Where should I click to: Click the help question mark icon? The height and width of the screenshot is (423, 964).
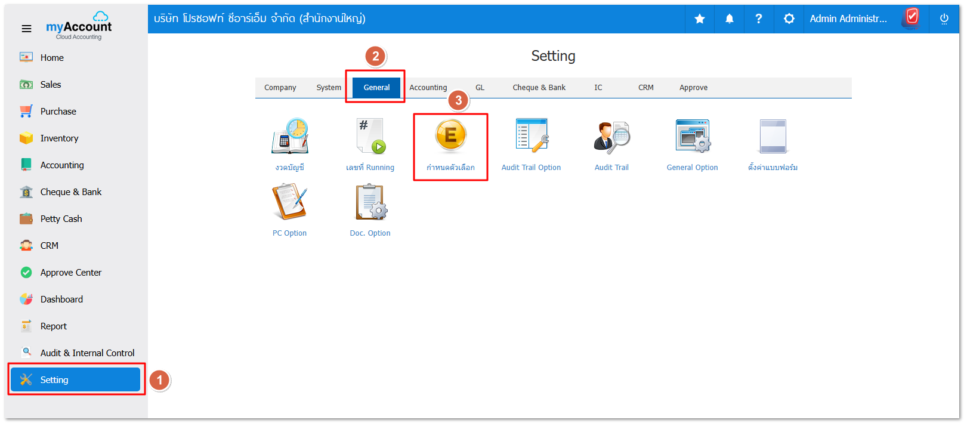[758, 19]
